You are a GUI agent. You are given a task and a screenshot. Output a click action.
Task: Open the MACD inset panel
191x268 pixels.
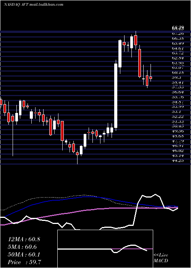click(105, 249)
